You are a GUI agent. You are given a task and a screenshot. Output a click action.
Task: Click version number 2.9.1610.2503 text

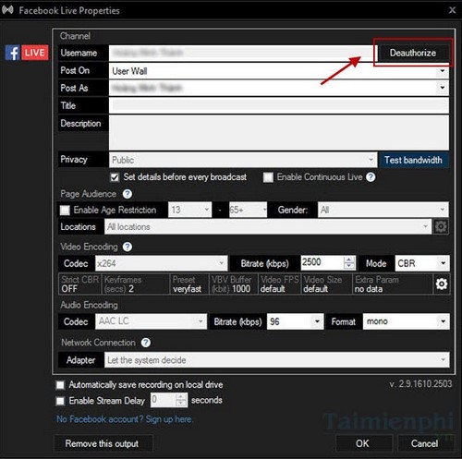[420, 384]
